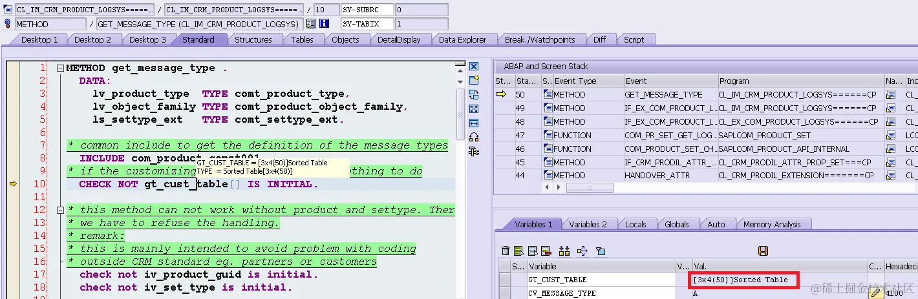Open the Data Explorer tab
Viewport: 918px width, 299px height.
(x=462, y=40)
